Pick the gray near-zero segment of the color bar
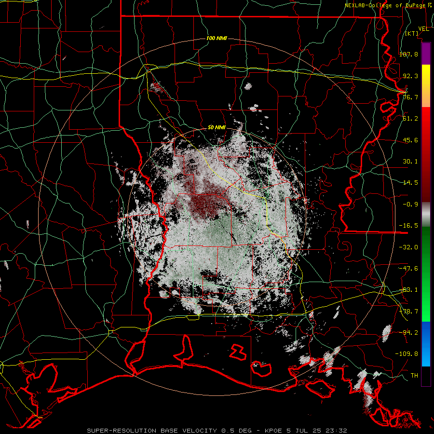 426,215
